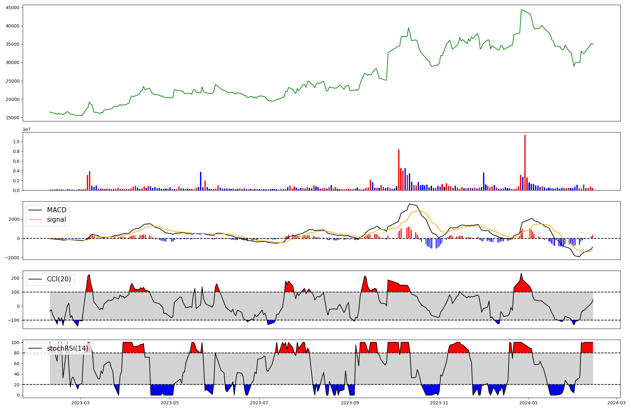Click the stochRSI(14) legend entry
The height and width of the screenshot is (410, 631).
(68, 348)
